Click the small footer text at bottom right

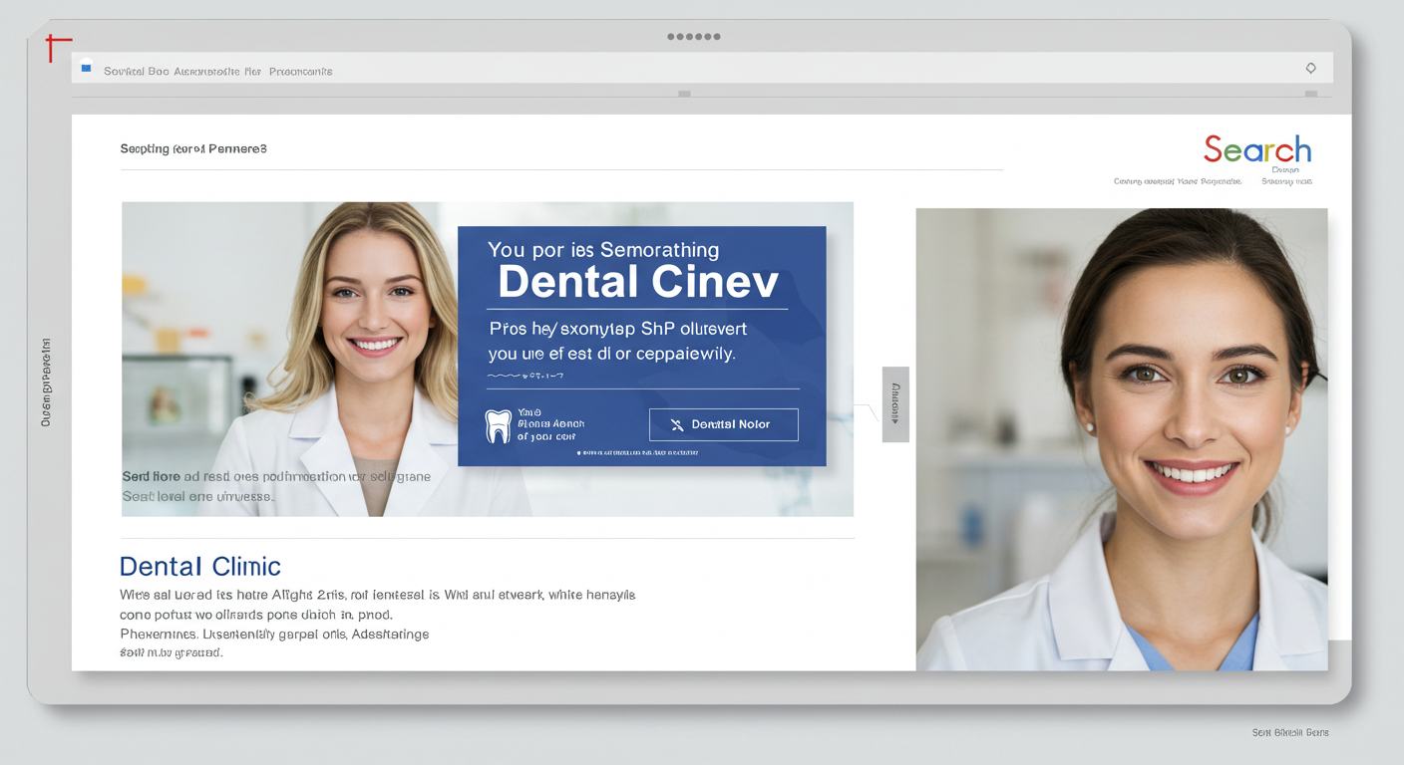(1289, 732)
